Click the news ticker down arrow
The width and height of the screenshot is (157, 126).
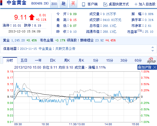tap(153, 51)
